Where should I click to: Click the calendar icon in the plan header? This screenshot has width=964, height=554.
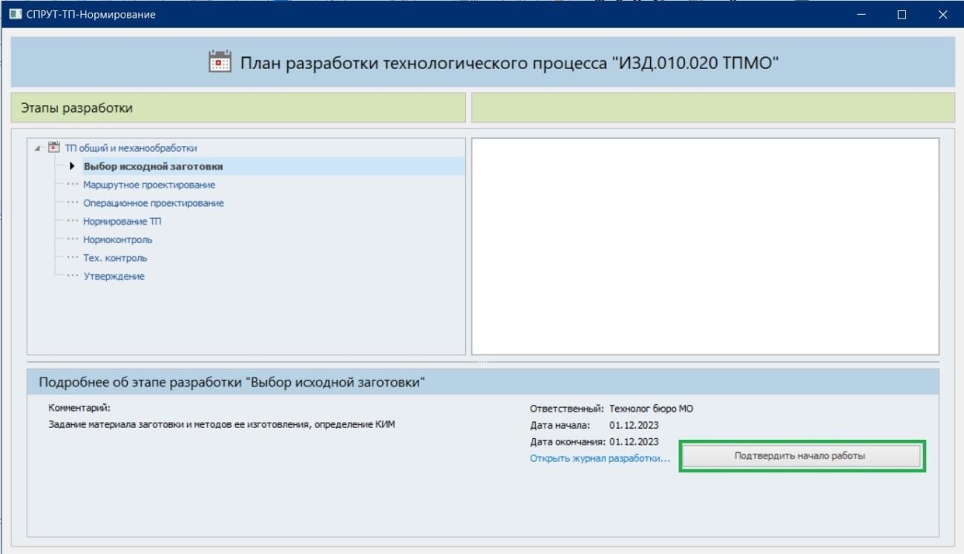(220, 62)
